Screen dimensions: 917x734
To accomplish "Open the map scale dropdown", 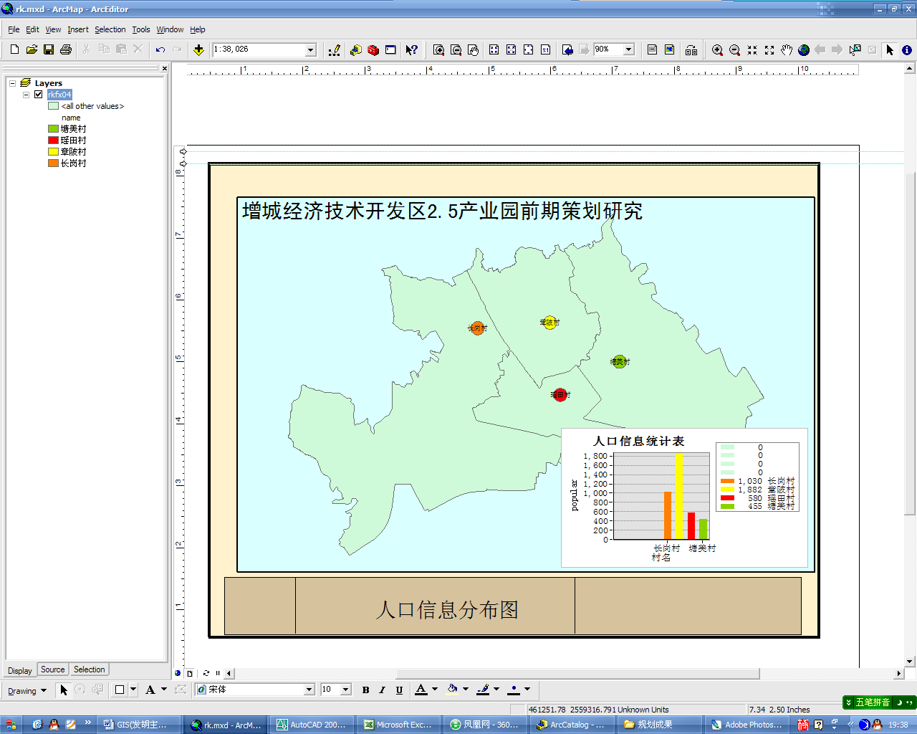I will click(311, 49).
